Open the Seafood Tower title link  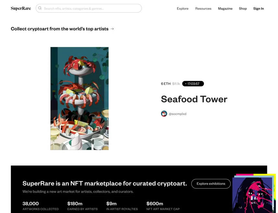point(194,99)
